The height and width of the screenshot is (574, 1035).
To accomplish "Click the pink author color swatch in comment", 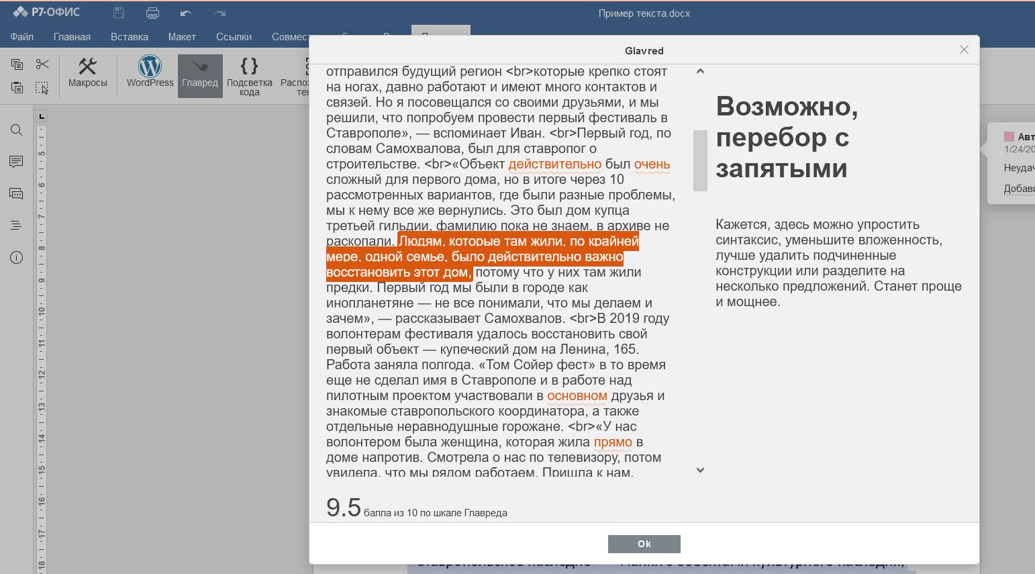I will click(1009, 136).
